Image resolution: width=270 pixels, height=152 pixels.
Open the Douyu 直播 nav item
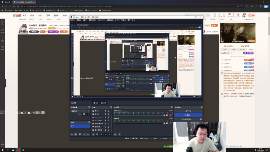click(32, 16)
